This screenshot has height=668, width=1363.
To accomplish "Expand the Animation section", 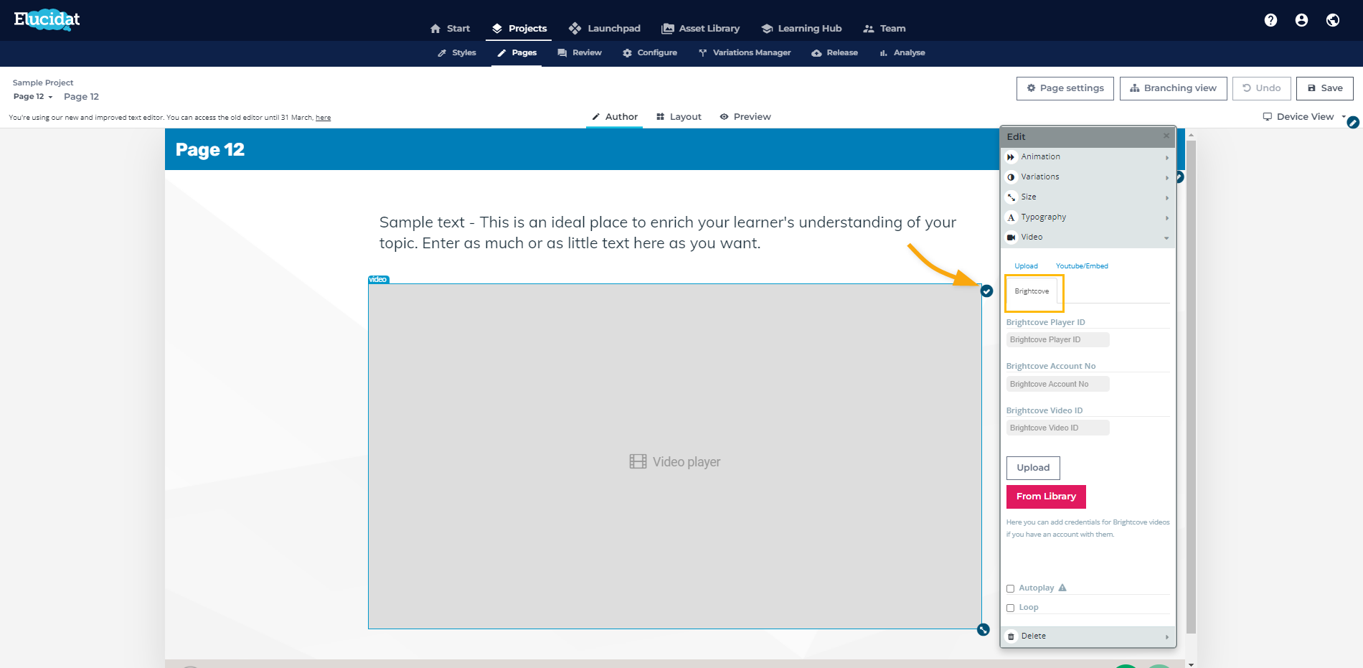I will [1088, 157].
